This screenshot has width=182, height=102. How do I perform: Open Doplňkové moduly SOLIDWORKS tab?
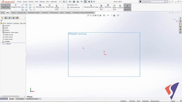pos(83,12)
